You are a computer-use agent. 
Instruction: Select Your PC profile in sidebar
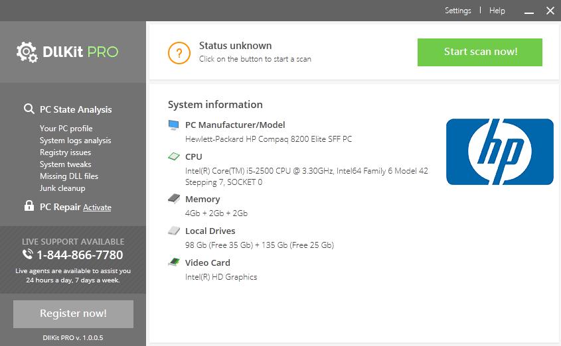point(66,129)
